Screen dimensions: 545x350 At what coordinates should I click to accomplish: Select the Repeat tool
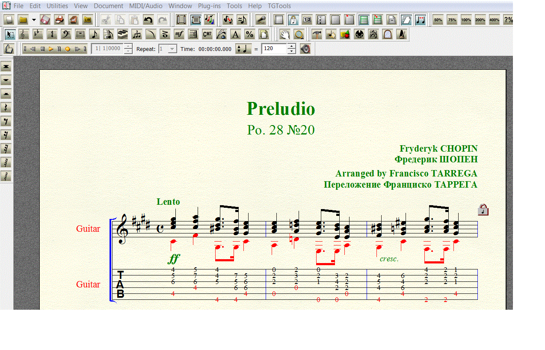pyautogui.click(x=193, y=34)
